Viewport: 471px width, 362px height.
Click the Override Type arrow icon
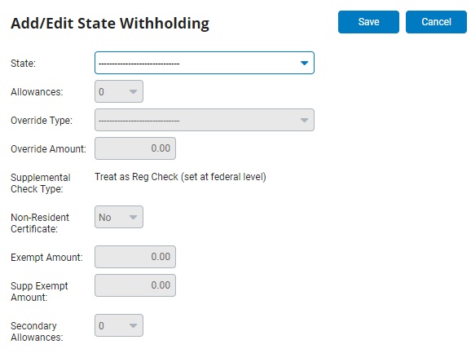click(x=304, y=120)
